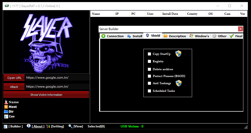Open the Connection tab with green icon

coord(103,36)
